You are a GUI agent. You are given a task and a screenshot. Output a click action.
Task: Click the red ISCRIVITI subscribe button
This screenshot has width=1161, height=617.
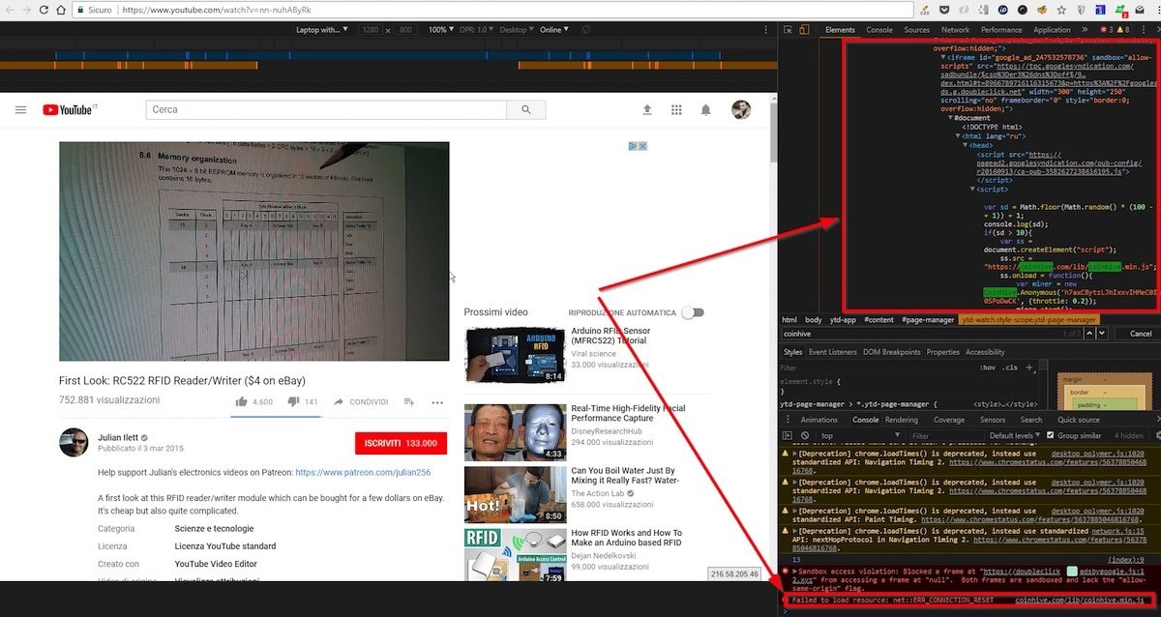point(401,443)
